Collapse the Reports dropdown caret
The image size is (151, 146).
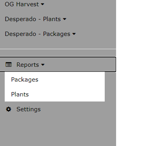point(43,65)
